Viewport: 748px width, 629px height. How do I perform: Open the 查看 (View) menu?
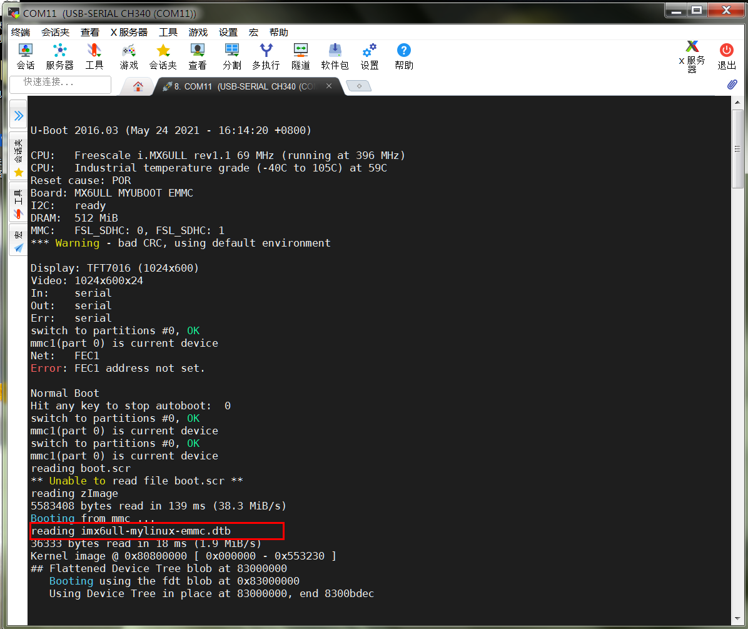89,32
